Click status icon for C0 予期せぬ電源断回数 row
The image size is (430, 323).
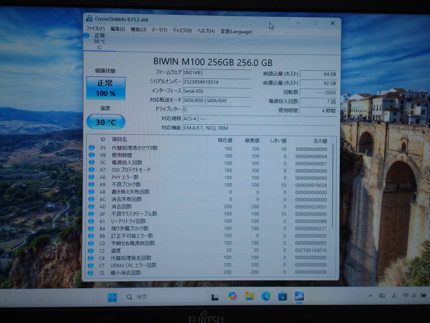(x=91, y=243)
